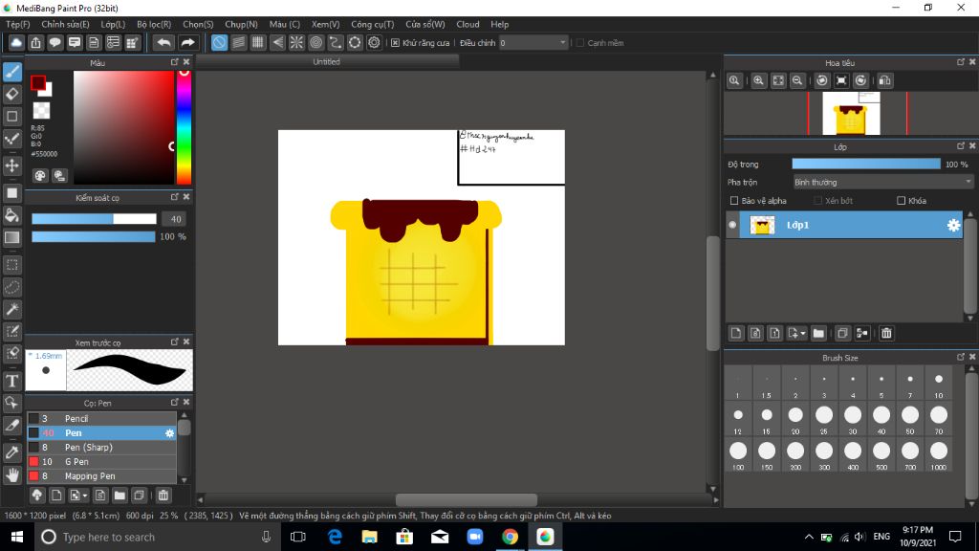The width and height of the screenshot is (979, 551).
Task: Select the Brush tool in left toolbar
Action: pos(11,71)
